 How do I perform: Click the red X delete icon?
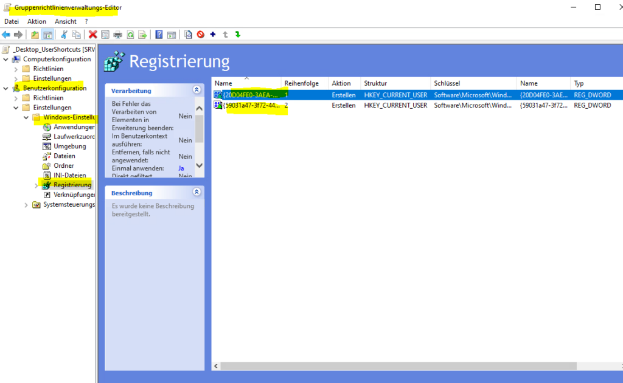pyautogui.click(x=92, y=35)
